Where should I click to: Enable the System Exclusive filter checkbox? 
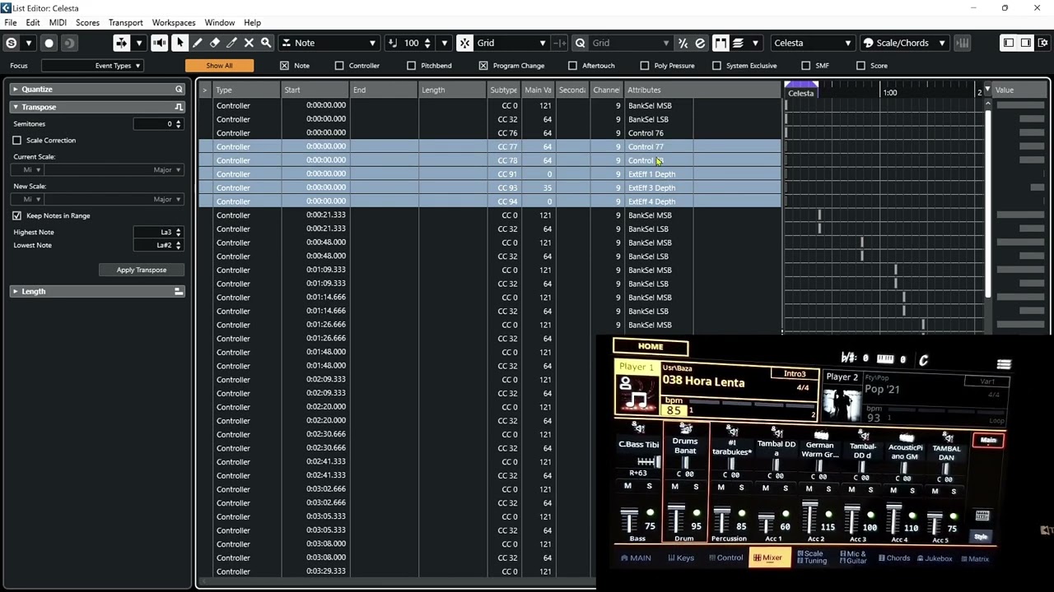coord(717,66)
